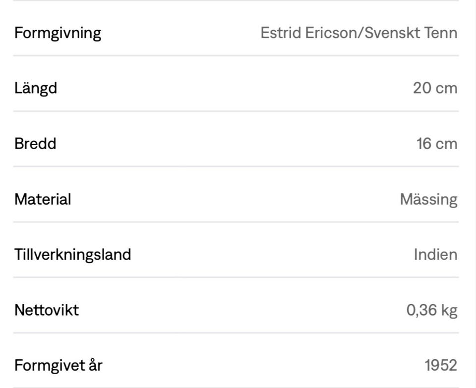476x388 pixels.
Task: Click the Tillverkningsland label
Action: [x=72, y=255]
